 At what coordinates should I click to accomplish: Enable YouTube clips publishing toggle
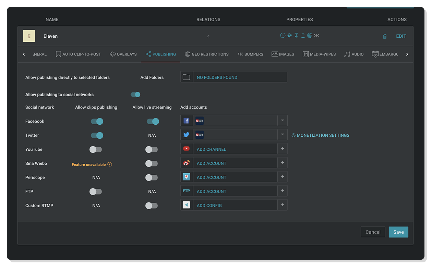coord(96,149)
